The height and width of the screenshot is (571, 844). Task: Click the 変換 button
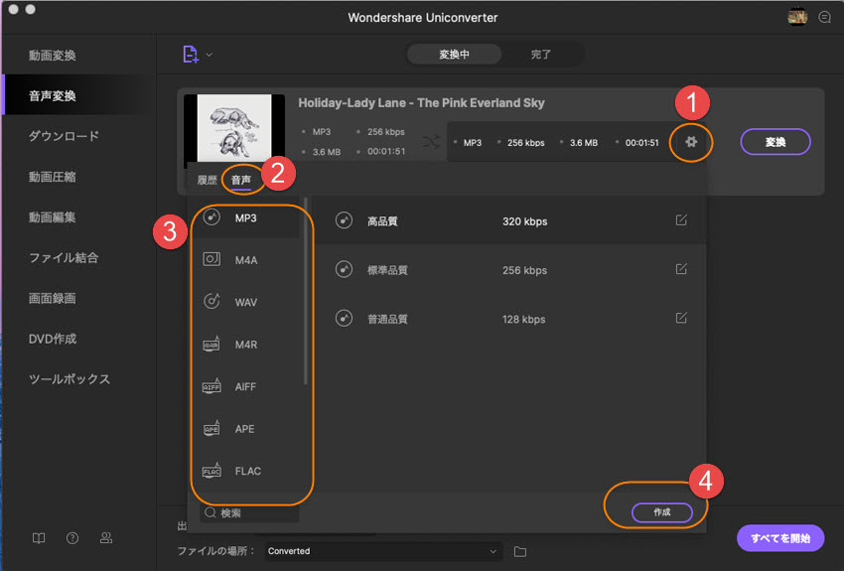(775, 142)
